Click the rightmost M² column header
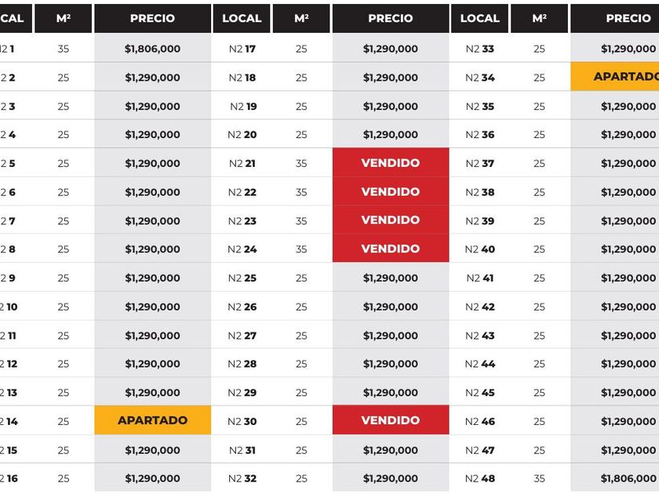Image resolution: width=659 pixels, height=494 pixels. [x=539, y=18]
